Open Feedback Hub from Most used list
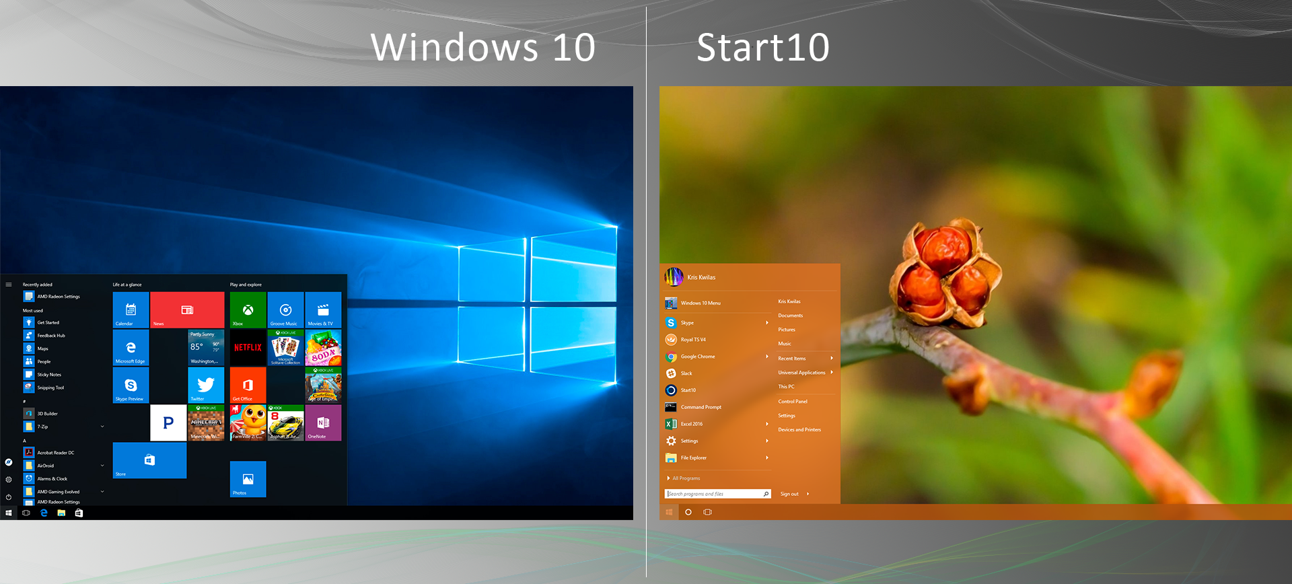Image resolution: width=1292 pixels, height=584 pixels. point(51,335)
